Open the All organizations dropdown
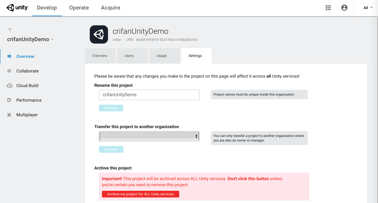378x203 pixels. [x=368, y=8]
